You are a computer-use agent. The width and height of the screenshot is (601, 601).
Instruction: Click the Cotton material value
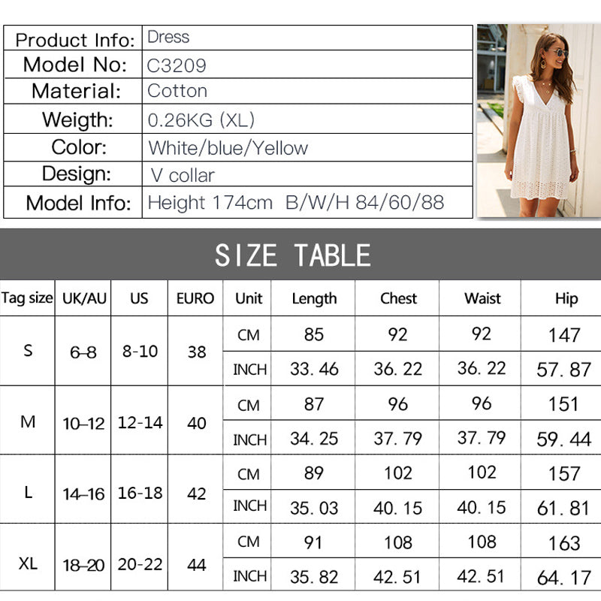177,92
